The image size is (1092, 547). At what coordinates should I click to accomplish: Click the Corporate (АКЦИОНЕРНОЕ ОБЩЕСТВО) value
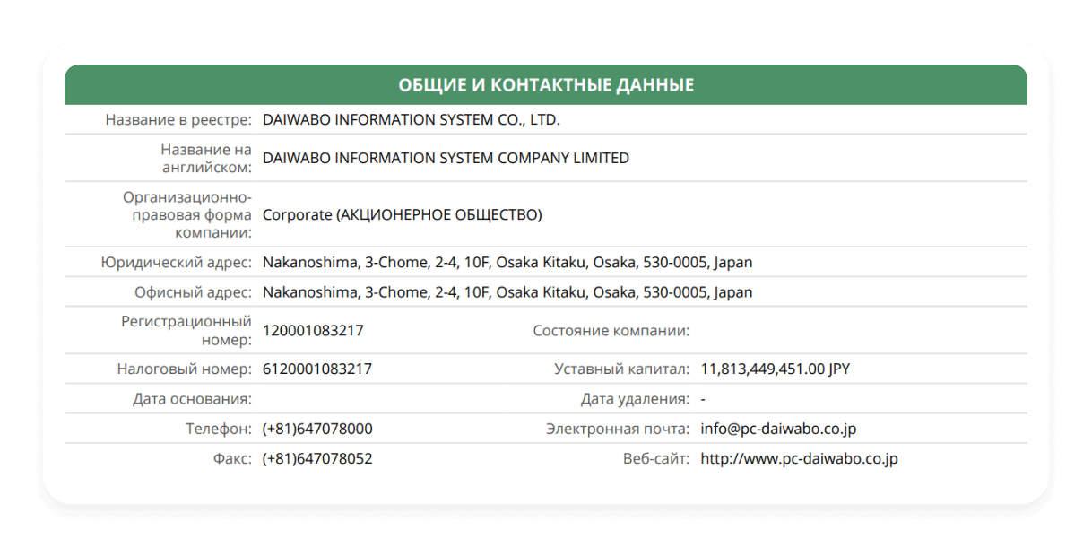(402, 215)
